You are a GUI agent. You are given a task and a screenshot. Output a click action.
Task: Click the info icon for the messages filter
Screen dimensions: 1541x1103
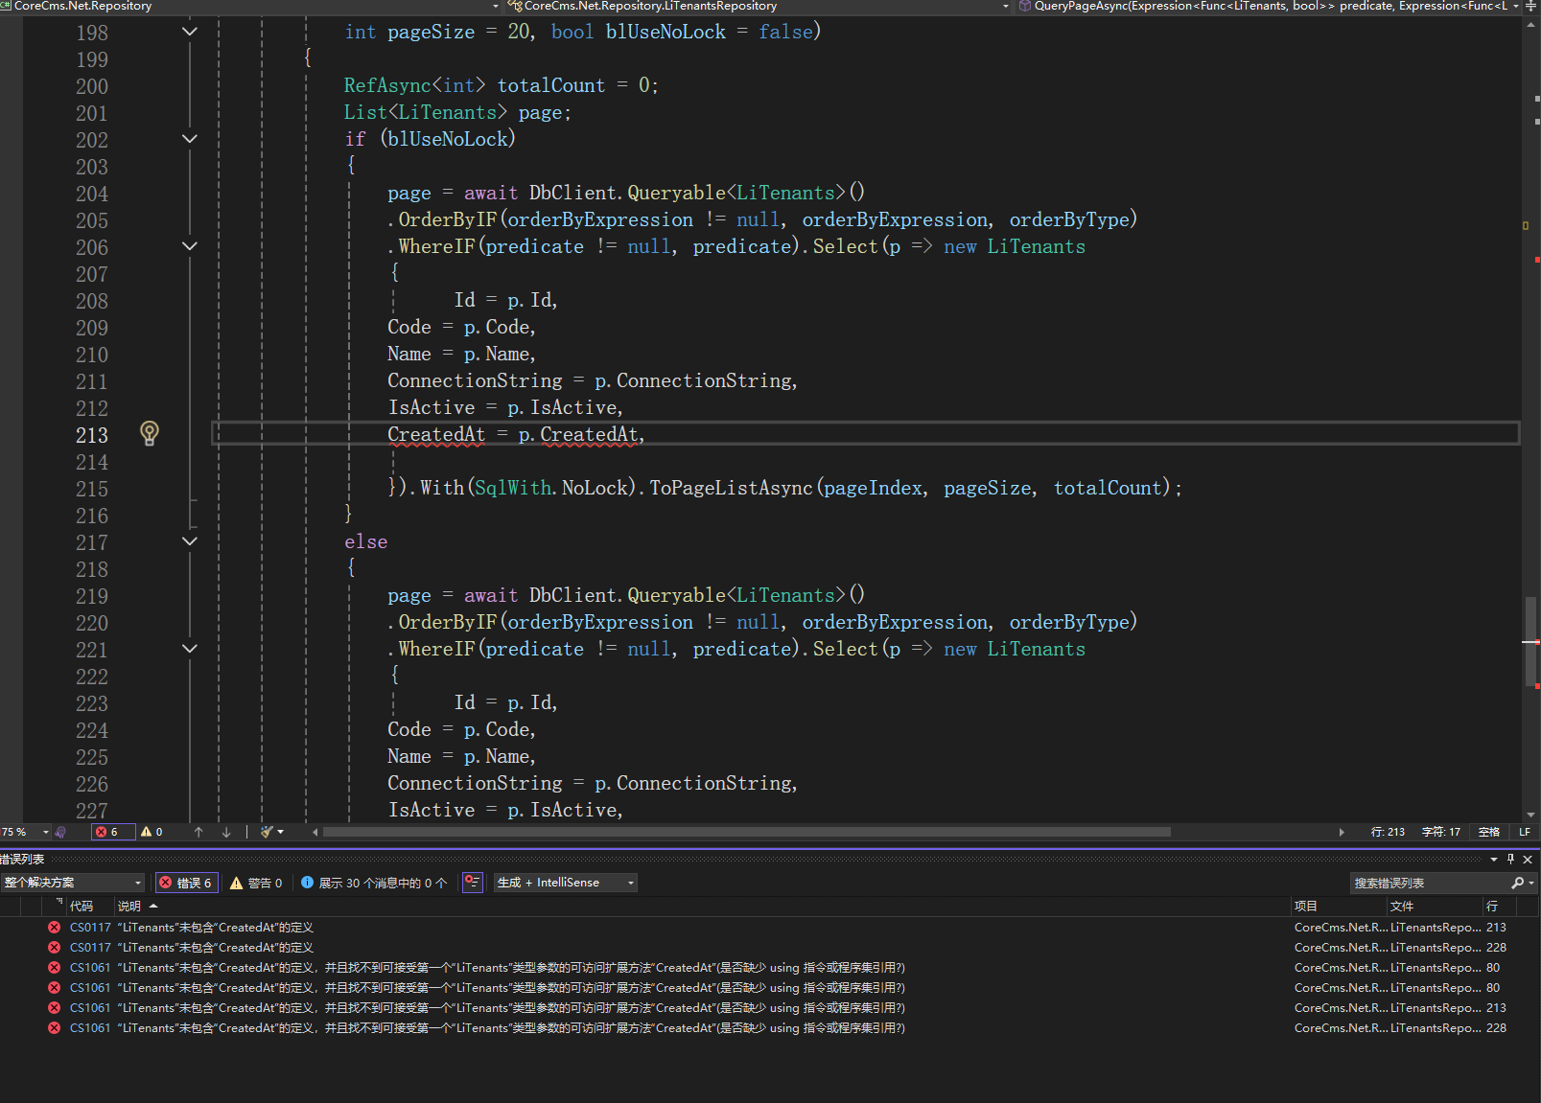click(307, 883)
